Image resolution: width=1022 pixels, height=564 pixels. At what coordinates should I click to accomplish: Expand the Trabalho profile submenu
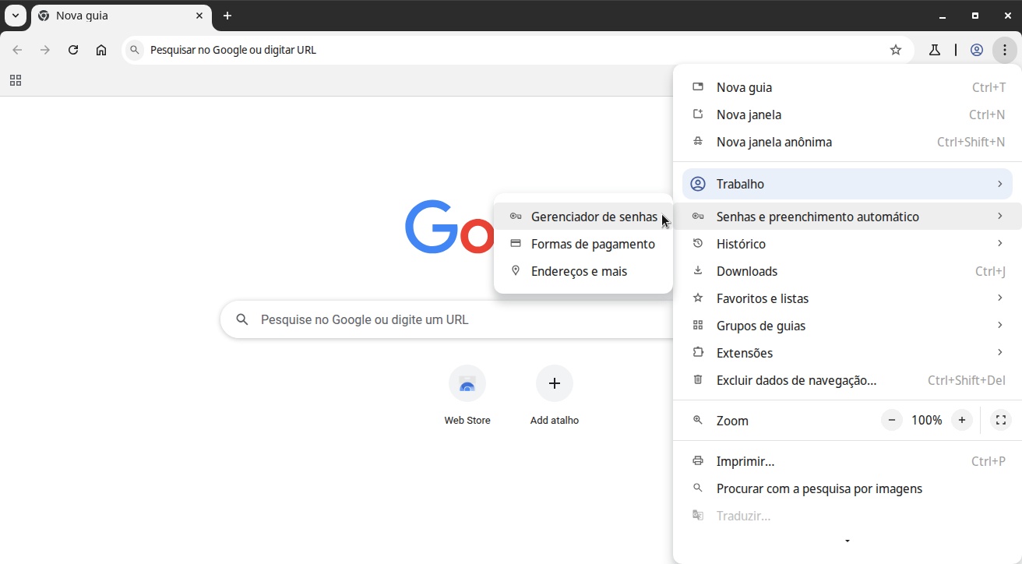(x=848, y=184)
